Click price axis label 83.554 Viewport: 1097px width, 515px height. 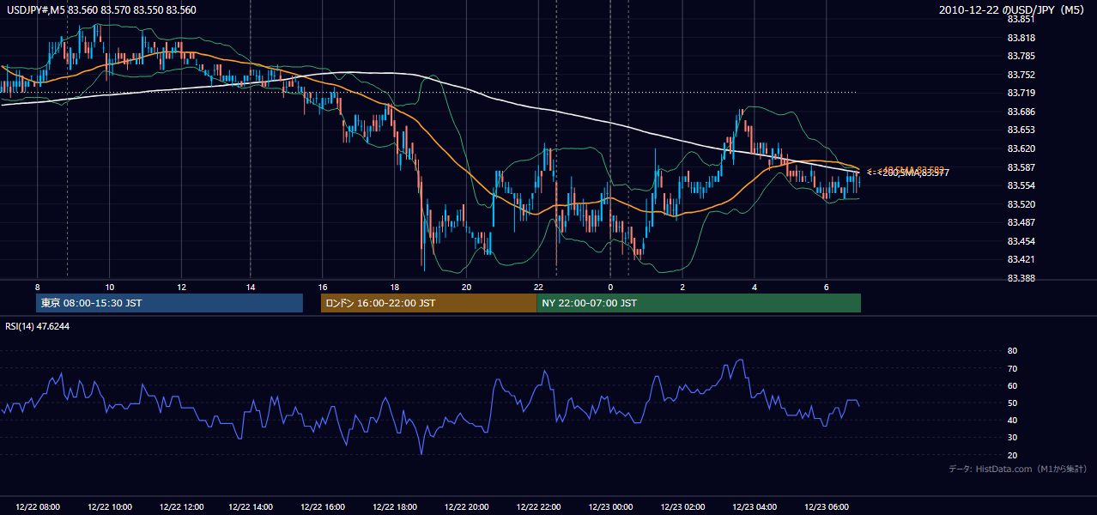tap(1021, 185)
